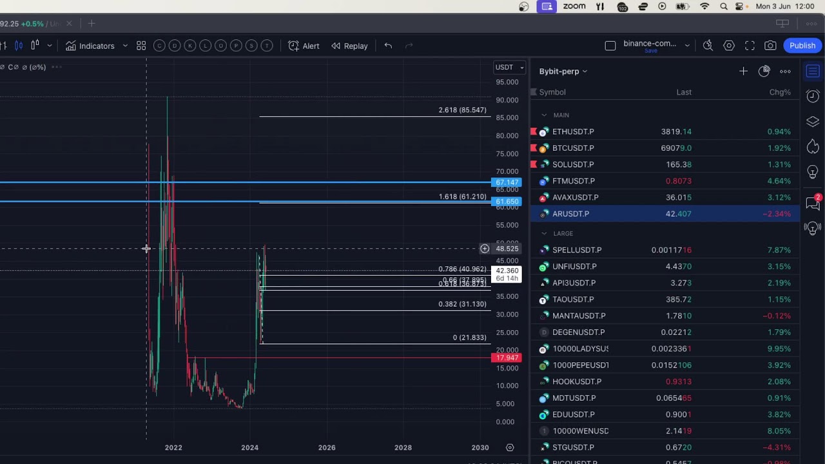Sort watchlist by Chg% column
The height and width of the screenshot is (464, 825).
780,92
